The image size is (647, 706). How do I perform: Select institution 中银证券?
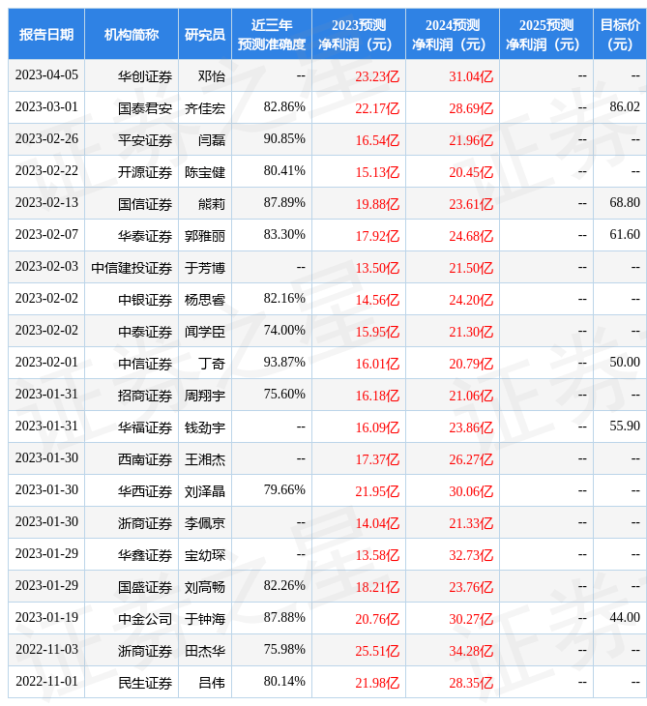pyautogui.click(x=145, y=300)
